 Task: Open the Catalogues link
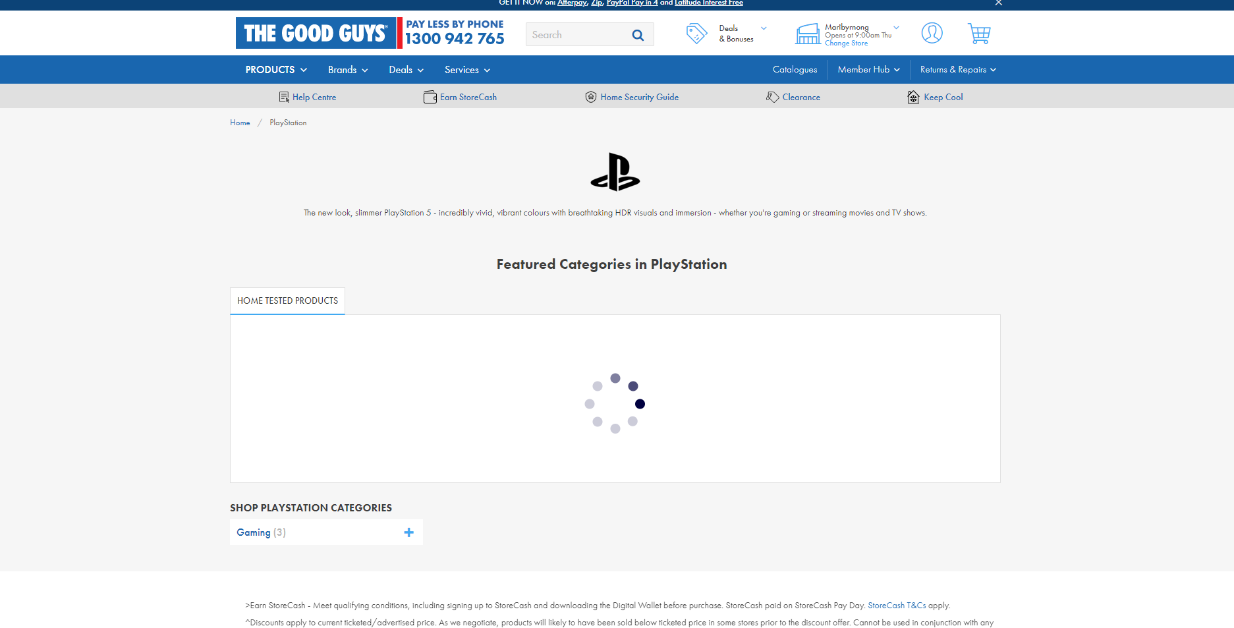795,70
